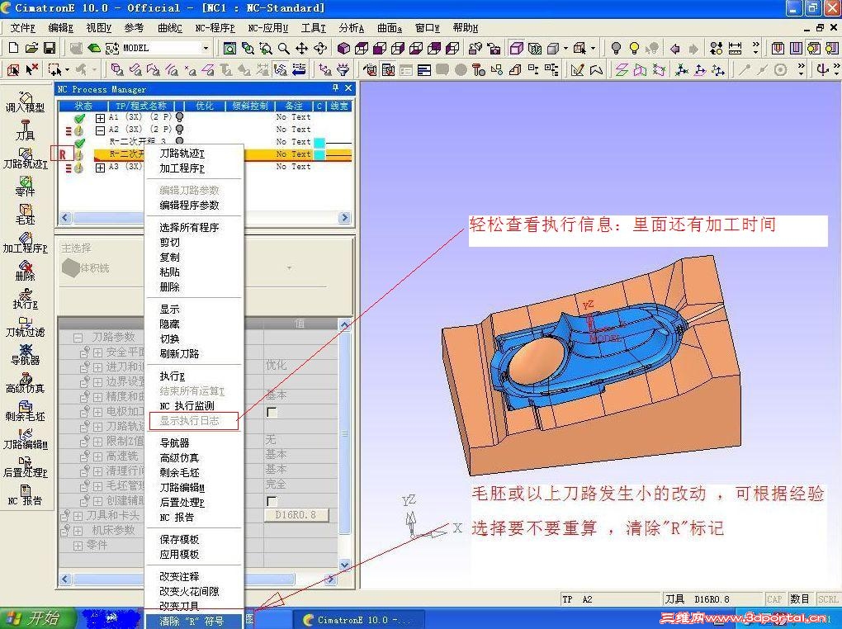Click the 毛坯 stock sidebar icon

[26, 214]
